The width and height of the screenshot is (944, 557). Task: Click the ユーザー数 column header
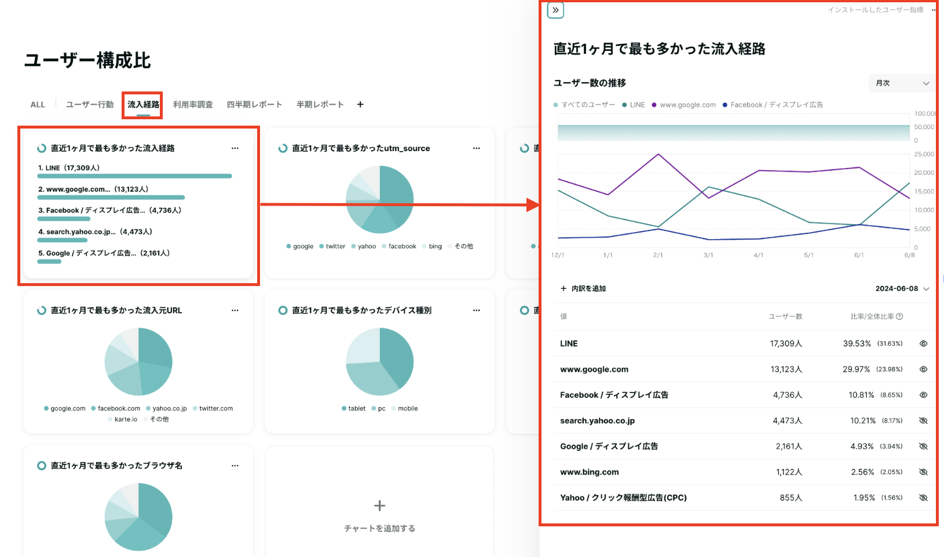[785, 316]
